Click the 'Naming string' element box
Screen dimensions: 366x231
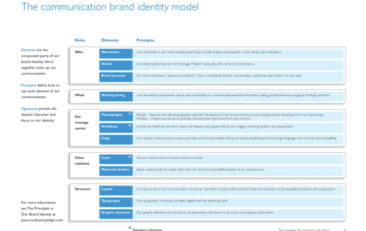[x=116, y=97]
